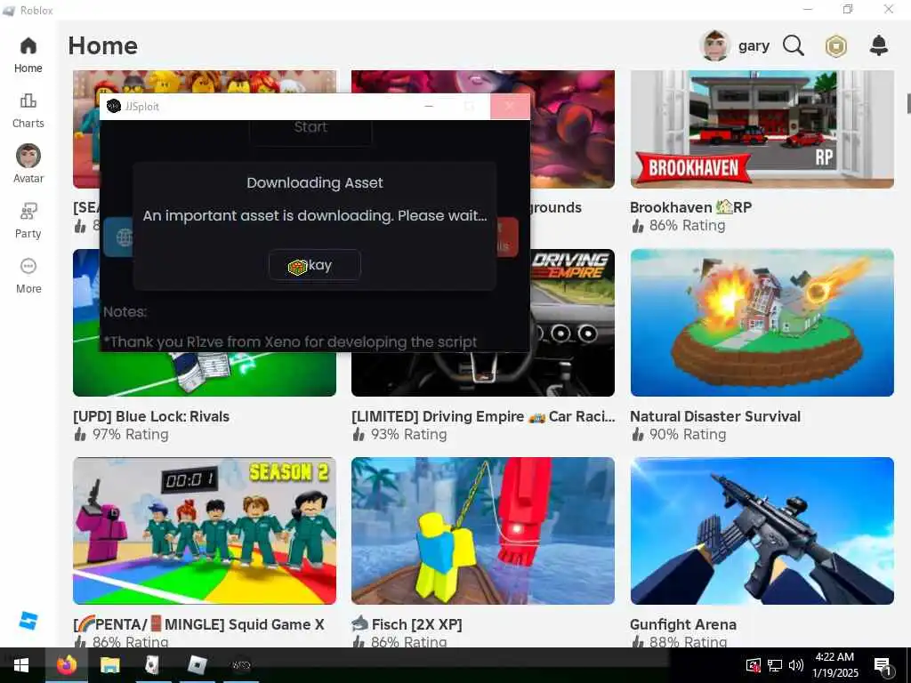
Task: Click the Roblox Studio icon in the sidebar
Action: tap(28, 620)
